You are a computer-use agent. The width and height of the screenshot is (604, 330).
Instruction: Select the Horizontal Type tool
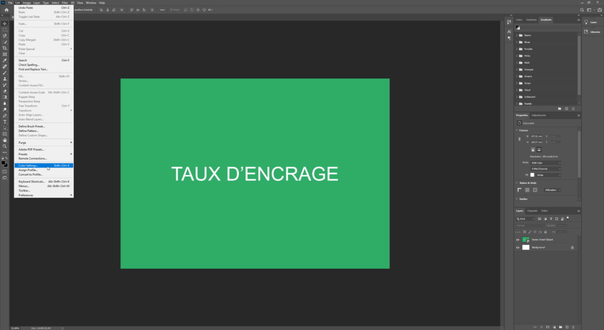5,122
